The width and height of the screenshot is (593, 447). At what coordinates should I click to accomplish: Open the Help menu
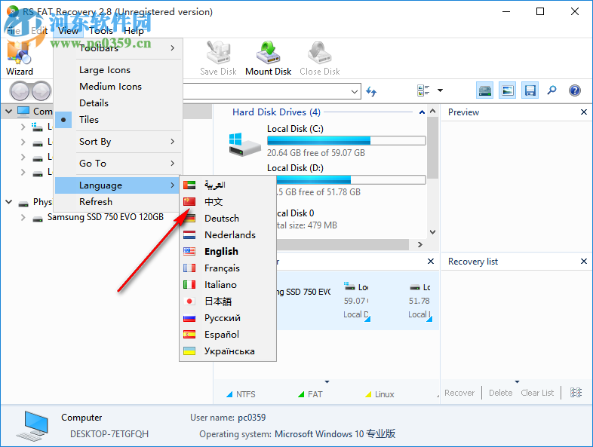pyautogui.click(x=134, y=31)
